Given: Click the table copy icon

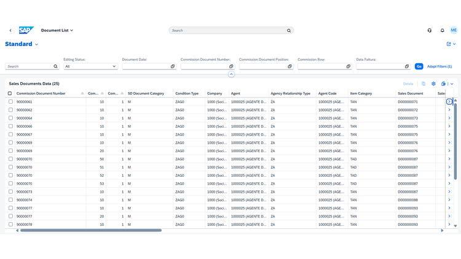Looking at the screenshot, I should [x=424, y=83].
